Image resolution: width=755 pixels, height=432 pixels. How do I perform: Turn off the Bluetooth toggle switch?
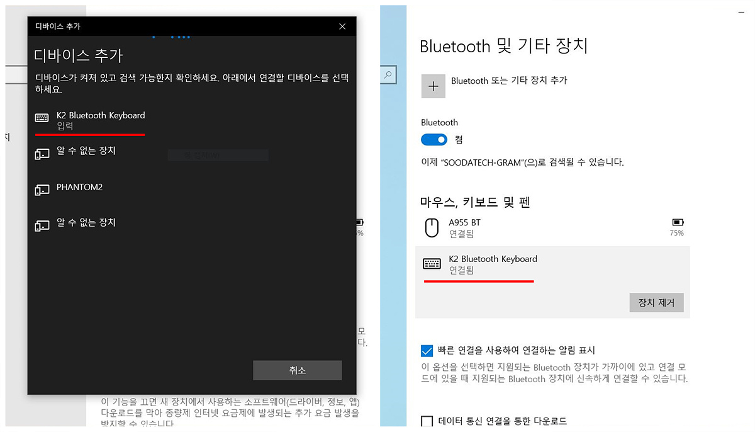click(x=434, y=140)
